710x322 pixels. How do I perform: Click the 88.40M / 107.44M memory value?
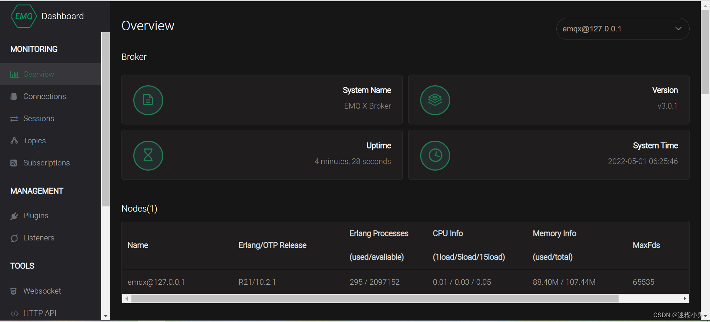click(564, 282)
